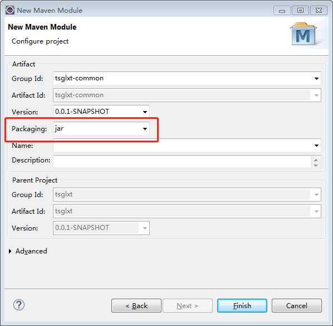Open Parent Project Version dropdown arrow
Viewport: 333px width, 326px height.
pos(145,228)
